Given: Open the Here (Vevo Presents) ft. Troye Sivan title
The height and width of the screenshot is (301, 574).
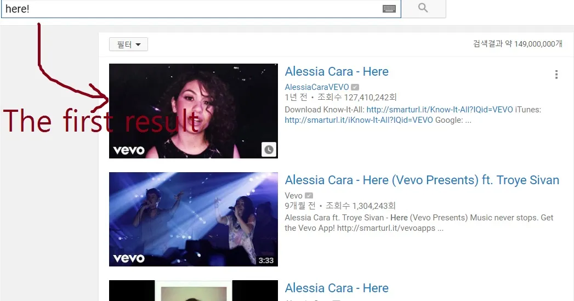Looking at the screenshot, I should 422,180.
